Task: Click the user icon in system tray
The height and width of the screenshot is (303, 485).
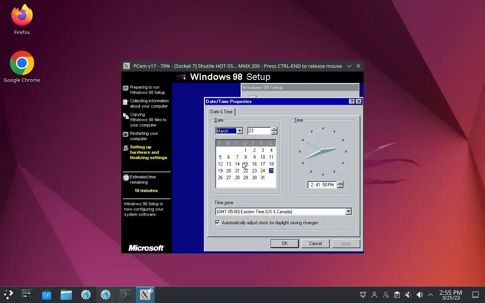Action: 374,295
